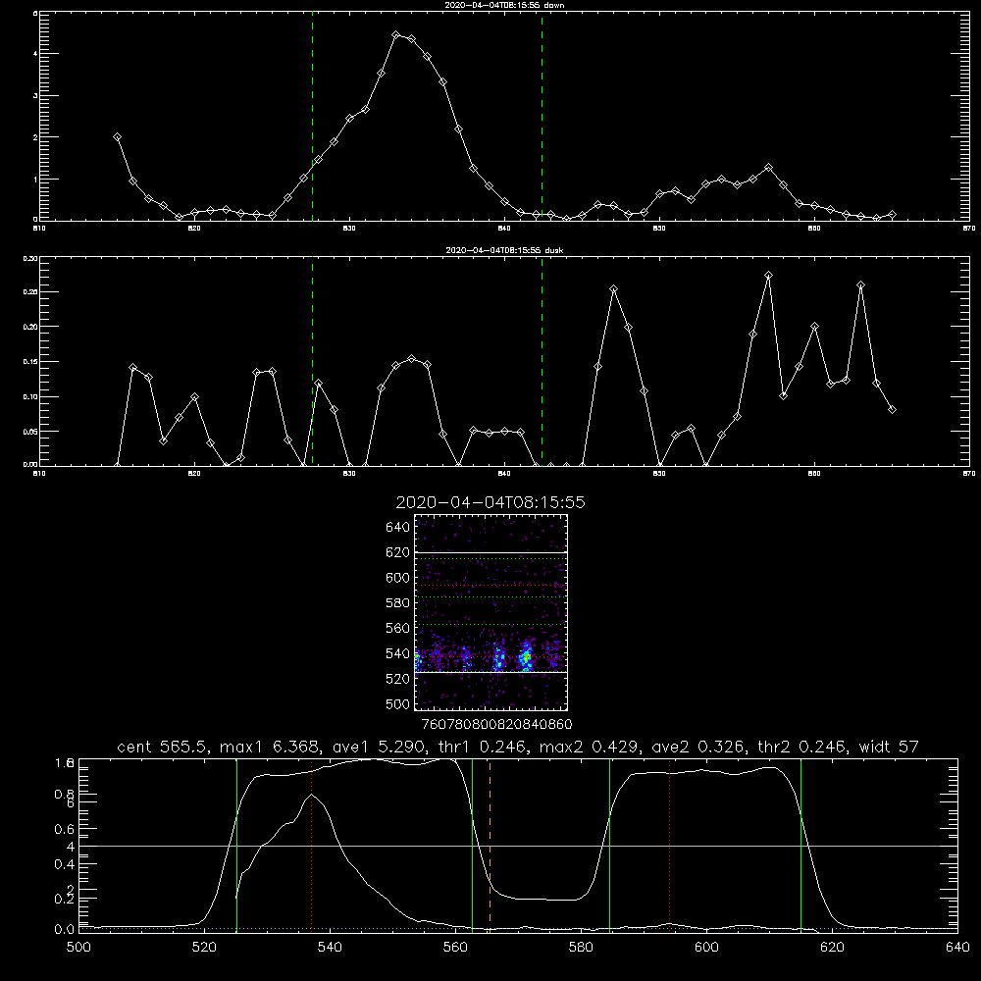Click the 'widt 57' statistic text
The height and width of the screenshot is (981, 981).
click(889, 747)
